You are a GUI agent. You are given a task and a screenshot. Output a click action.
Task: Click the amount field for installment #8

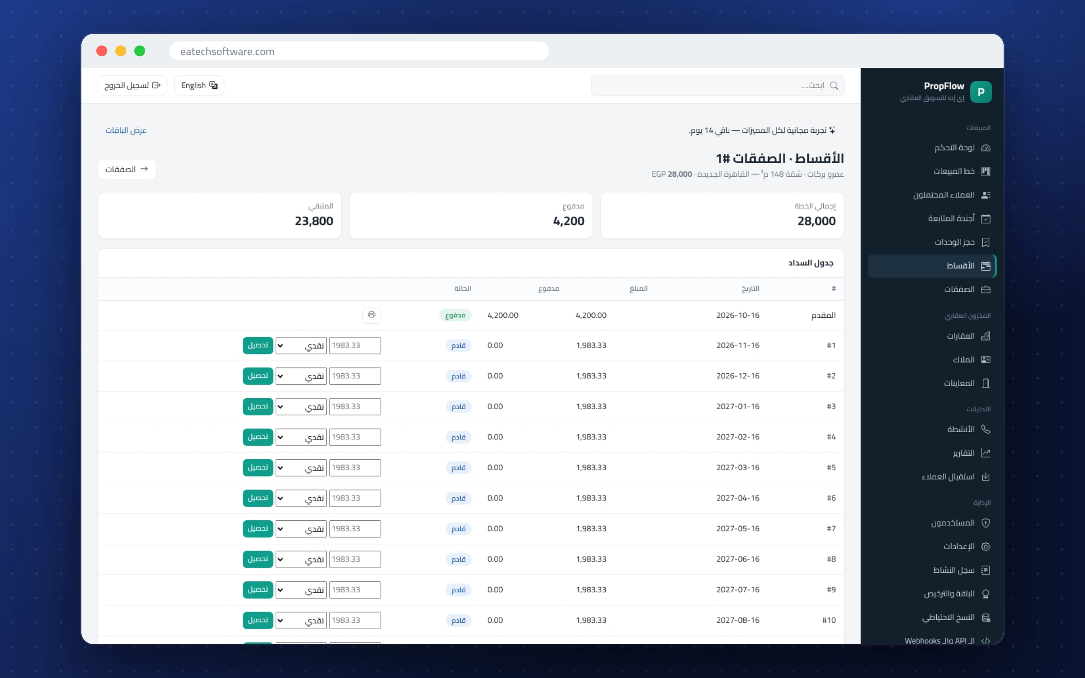tap(355, 559)
